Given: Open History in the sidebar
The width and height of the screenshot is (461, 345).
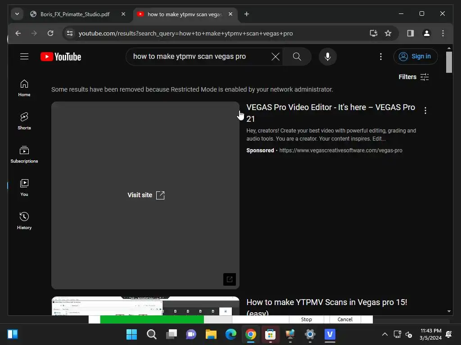Looking at the screenshot, I should pos(24,221).
